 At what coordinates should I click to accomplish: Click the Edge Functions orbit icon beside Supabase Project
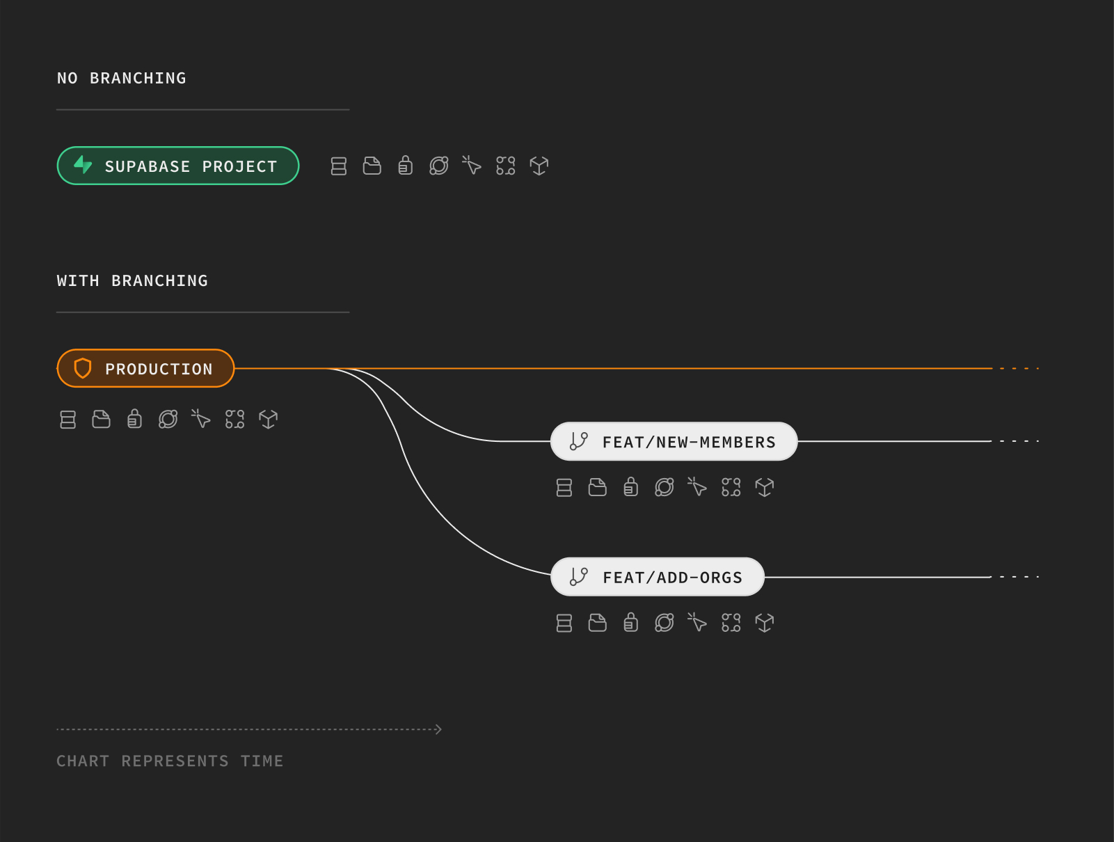coord(439,166)
